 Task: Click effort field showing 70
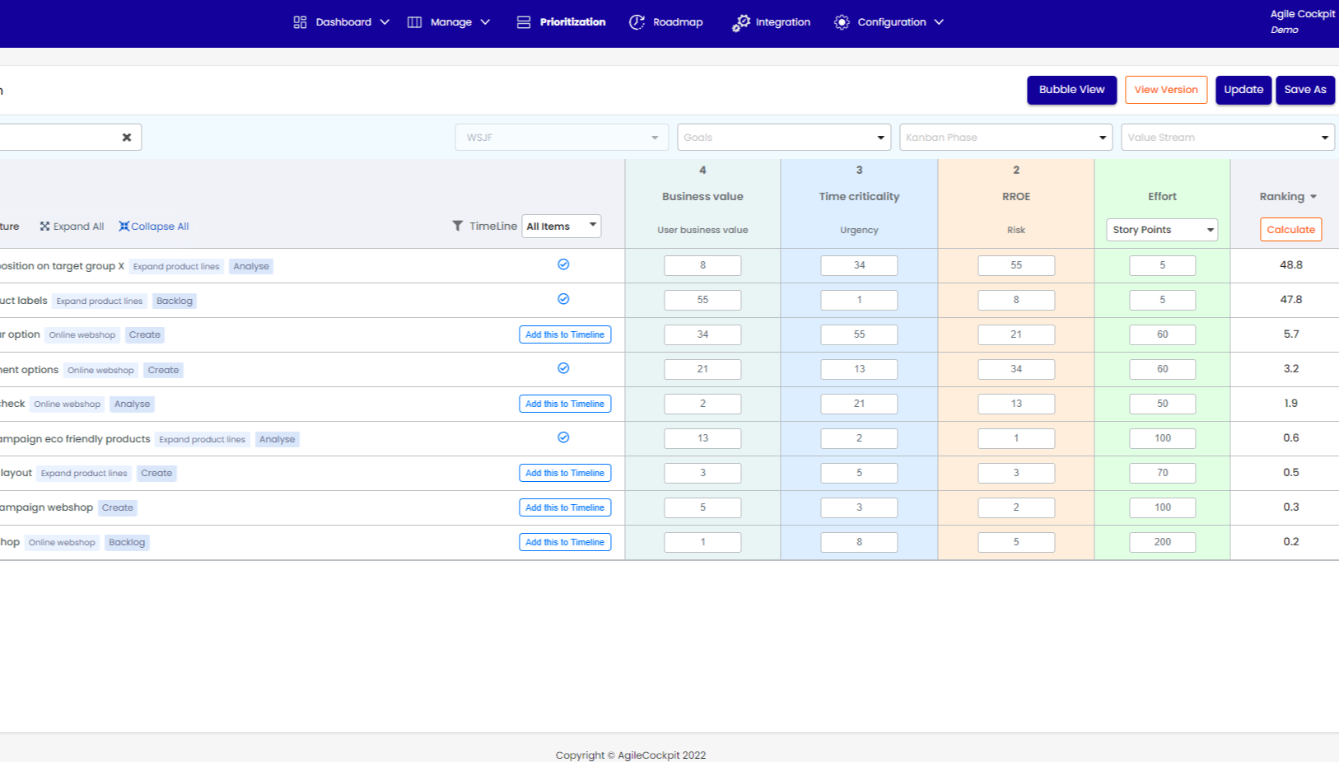click(x=1162, y=473)
